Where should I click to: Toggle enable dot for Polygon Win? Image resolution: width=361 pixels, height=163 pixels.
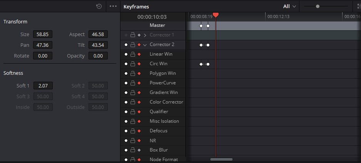[x=126, y=73]
